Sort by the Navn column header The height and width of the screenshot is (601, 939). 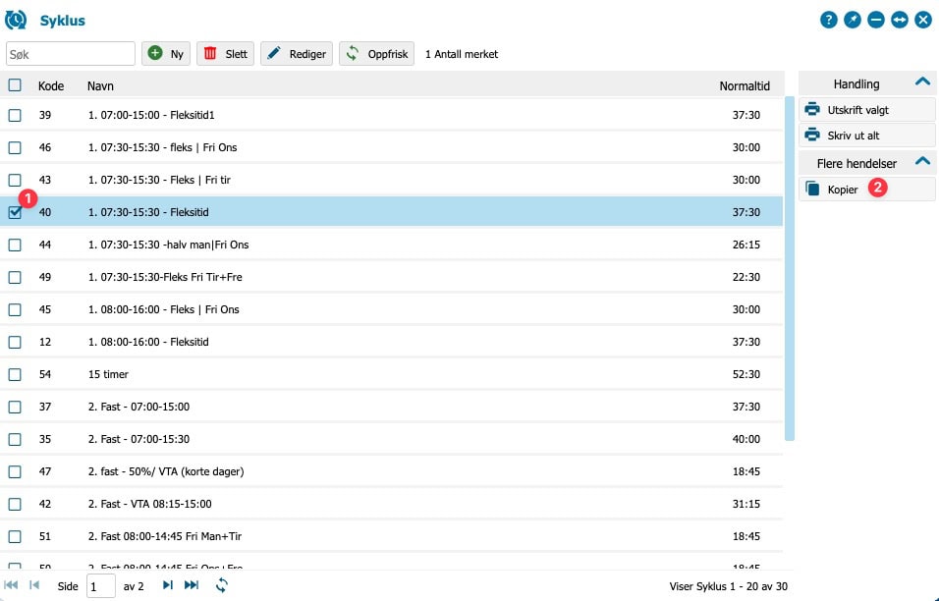[100, 85]
